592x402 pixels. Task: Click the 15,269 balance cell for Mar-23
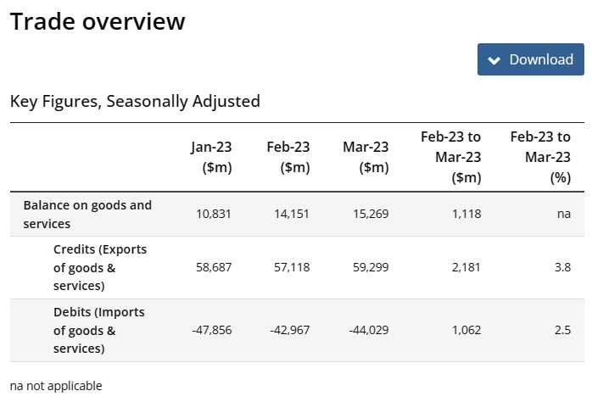pyautogui.click(x=371, y=214)
